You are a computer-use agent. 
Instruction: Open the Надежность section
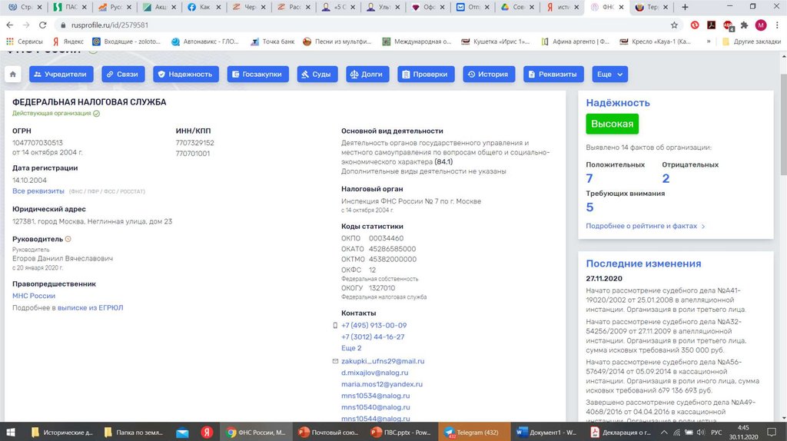186,75
